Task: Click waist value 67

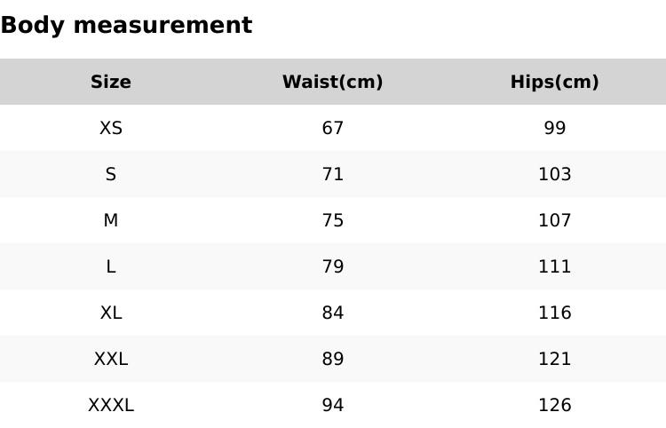Action: point(333,129)
